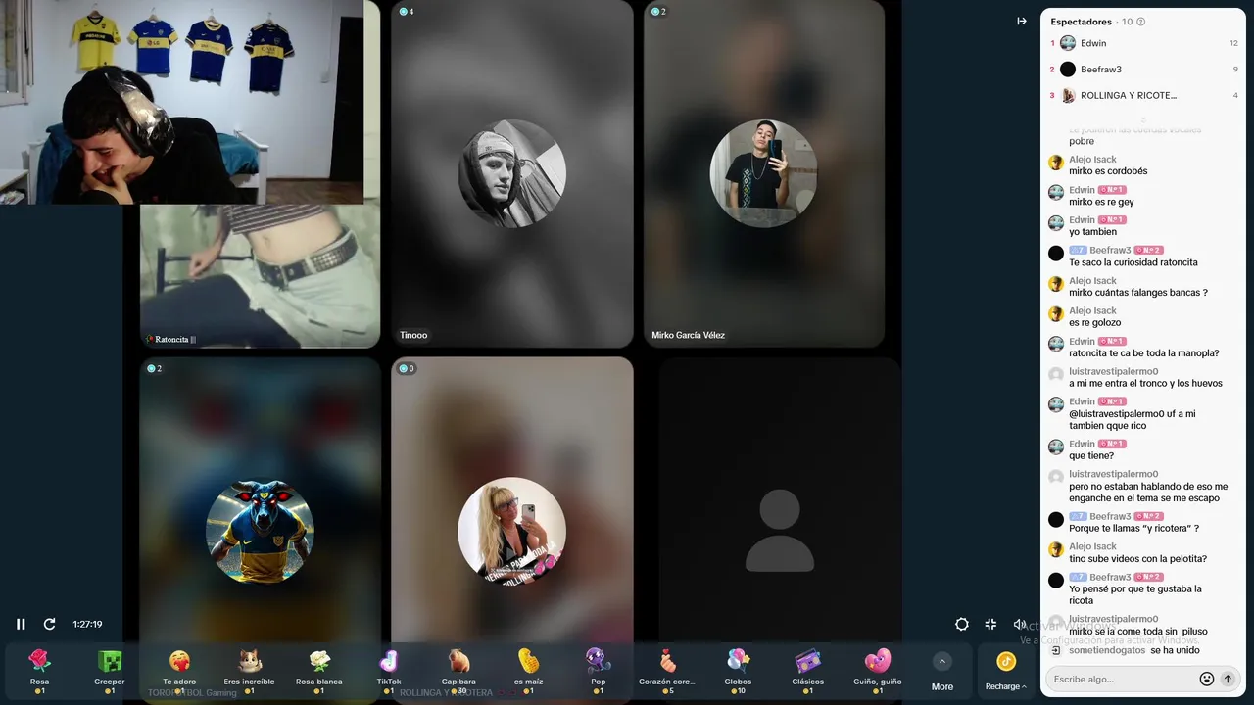This screenshot has height=705, width=1254.
Task: Send a Rosa blanca gift
Action: [319, 671]
